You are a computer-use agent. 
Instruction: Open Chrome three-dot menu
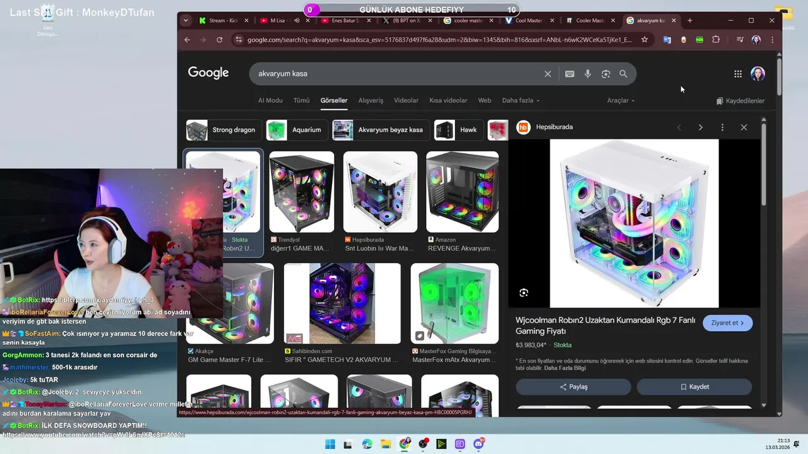click(772, 40)
